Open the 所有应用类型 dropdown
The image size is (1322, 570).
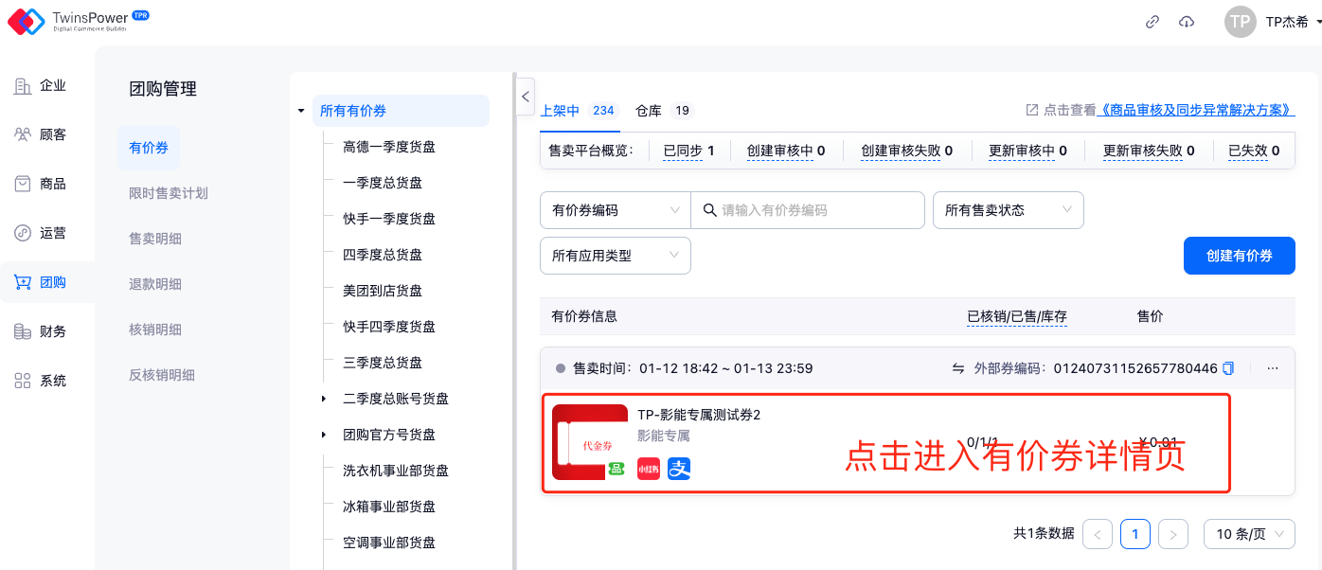(x=615, y=256)
